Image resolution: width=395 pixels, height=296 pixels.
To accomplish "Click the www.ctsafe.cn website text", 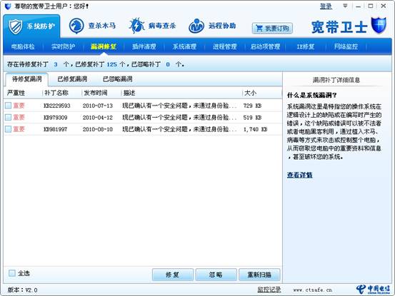I will 313,290.
